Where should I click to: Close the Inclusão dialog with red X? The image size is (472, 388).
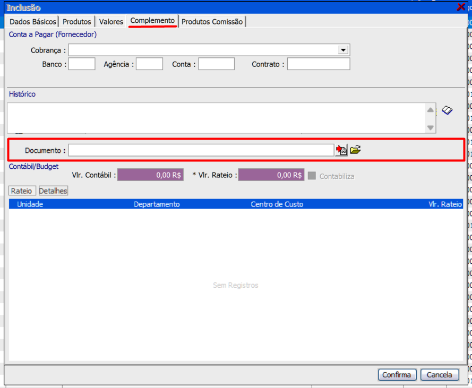pos(461,7)
